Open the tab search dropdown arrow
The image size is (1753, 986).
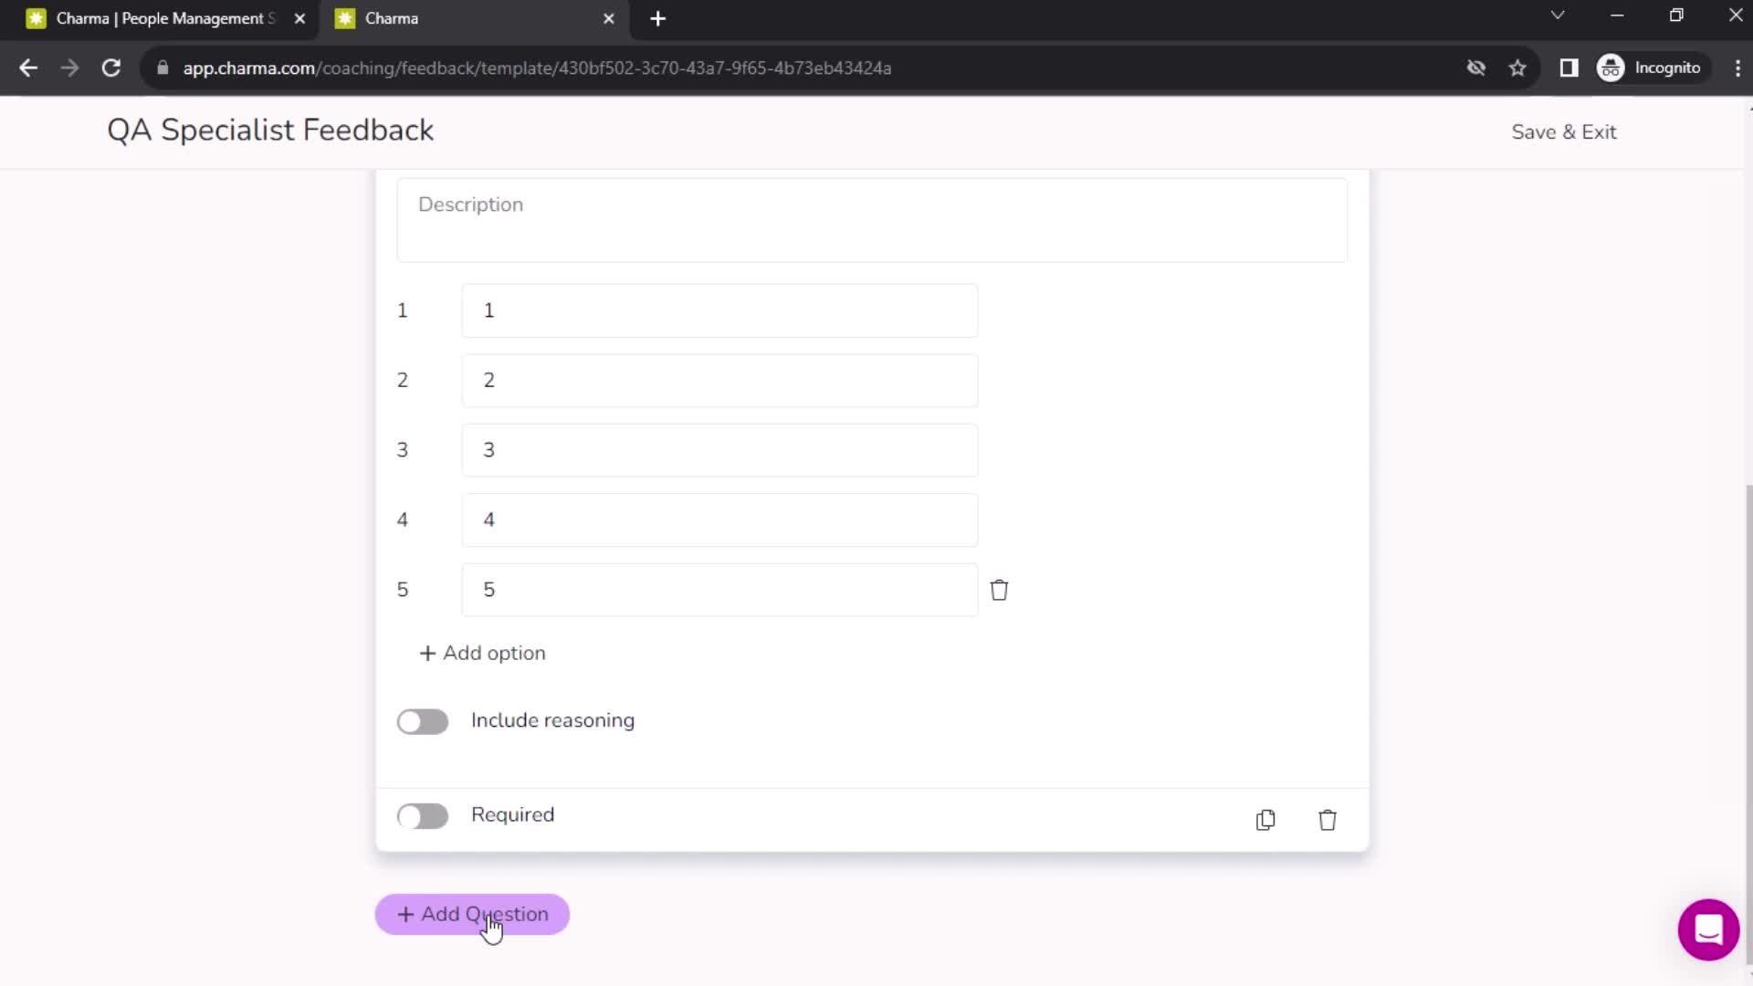pos(1558,16)
